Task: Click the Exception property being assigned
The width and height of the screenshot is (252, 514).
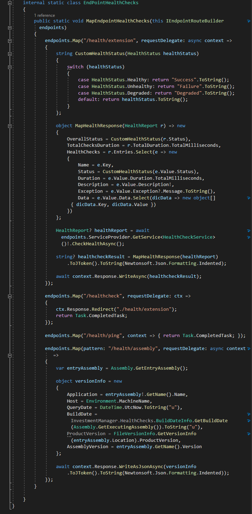Action: pyautogui.click(x=90, y=191)
